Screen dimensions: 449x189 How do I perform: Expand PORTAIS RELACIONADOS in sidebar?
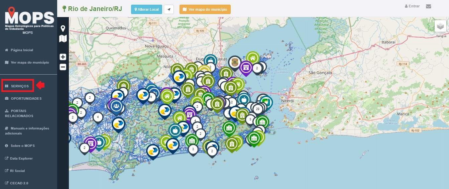pyautogui.click(x=19, y=113)
